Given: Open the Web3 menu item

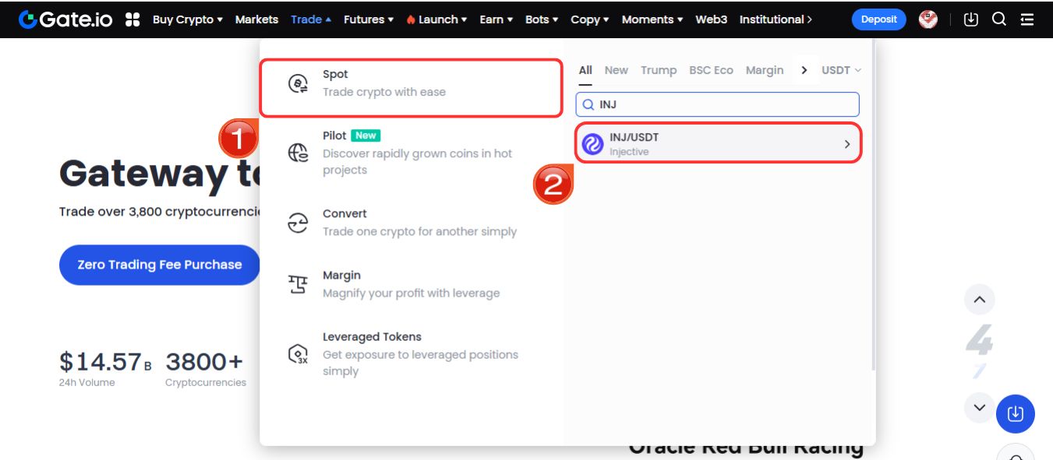Looking at the screenshot, I should pos(711,19).
